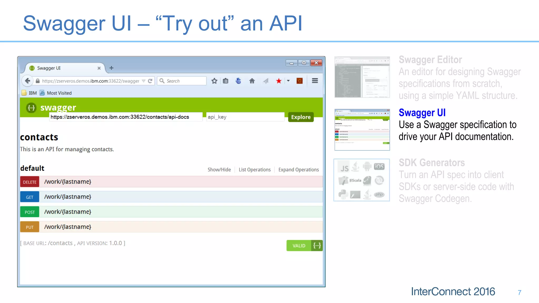Image resolution: width=539 pixels, height=303 pixels.
Task: Click Expand Operations link
Action: pyautogui.click(x=299, y=170)
